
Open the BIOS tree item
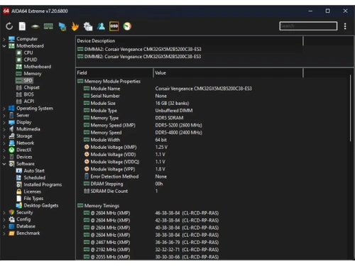click(x=28, y=94)
